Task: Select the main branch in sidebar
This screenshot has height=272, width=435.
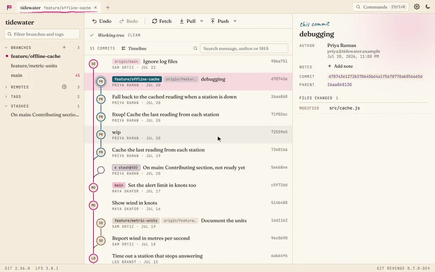Action: [42, 75]
